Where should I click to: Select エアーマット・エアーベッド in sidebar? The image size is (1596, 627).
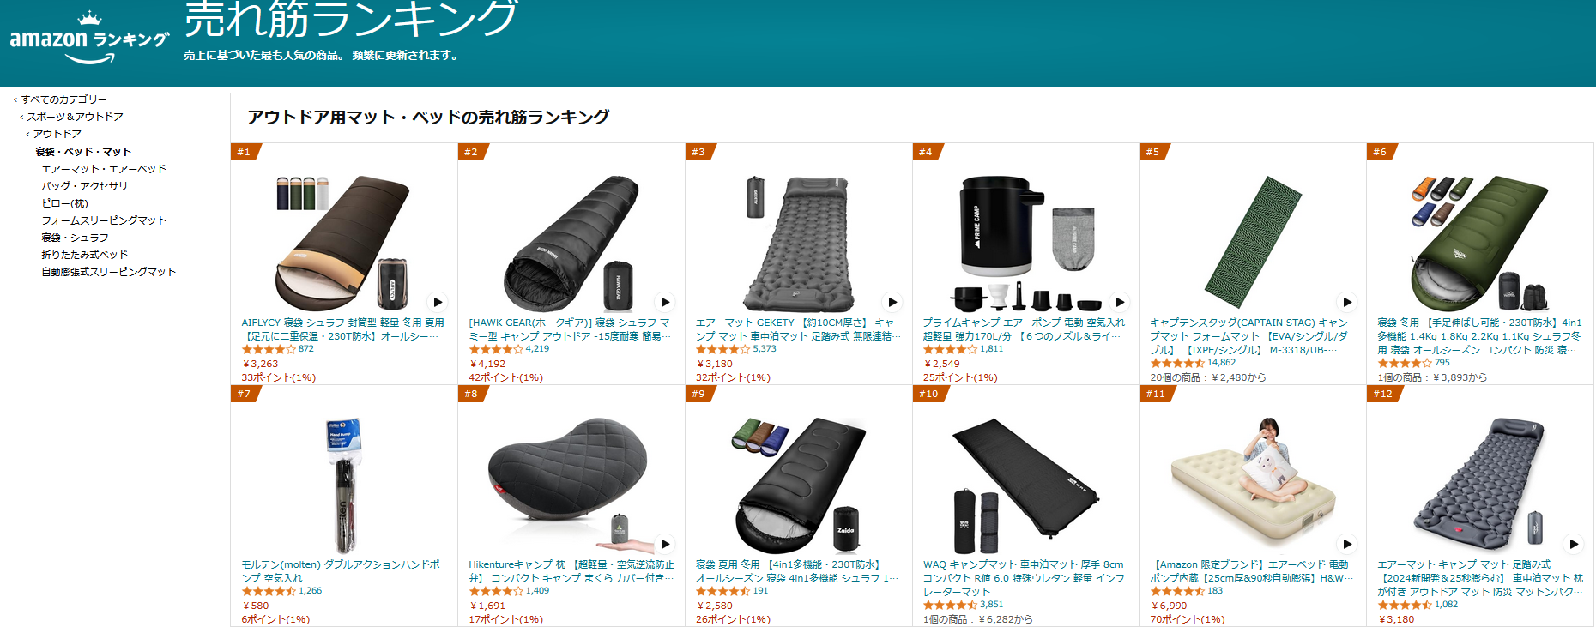point(104,169)
